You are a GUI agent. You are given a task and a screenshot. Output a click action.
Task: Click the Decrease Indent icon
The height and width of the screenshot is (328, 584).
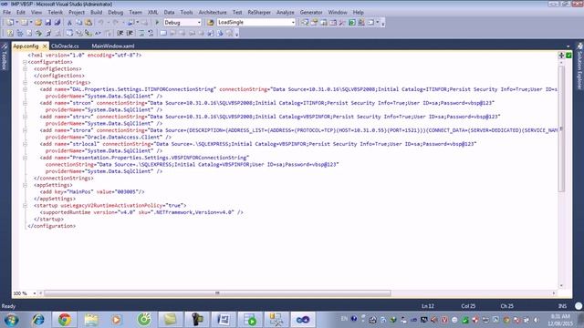click(x=120, y=33)
